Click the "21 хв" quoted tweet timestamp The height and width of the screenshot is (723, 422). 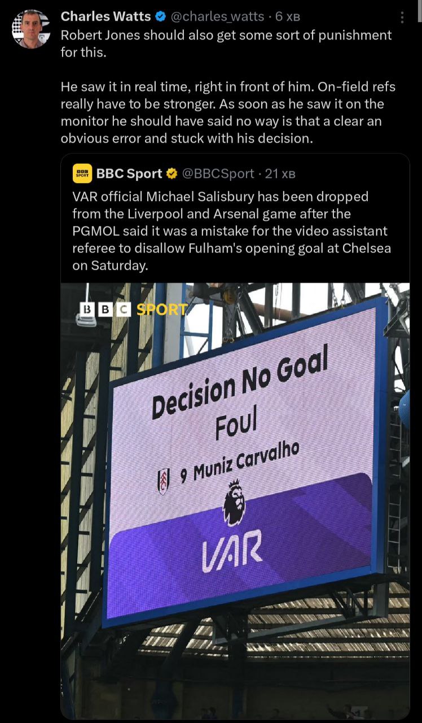point(280,174)
